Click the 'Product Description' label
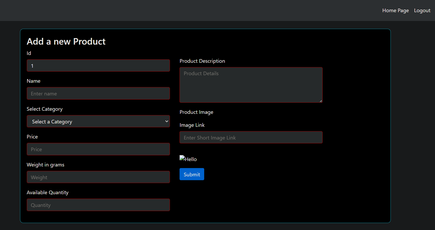Screen dimensions: 435x230 coord(202,61)
